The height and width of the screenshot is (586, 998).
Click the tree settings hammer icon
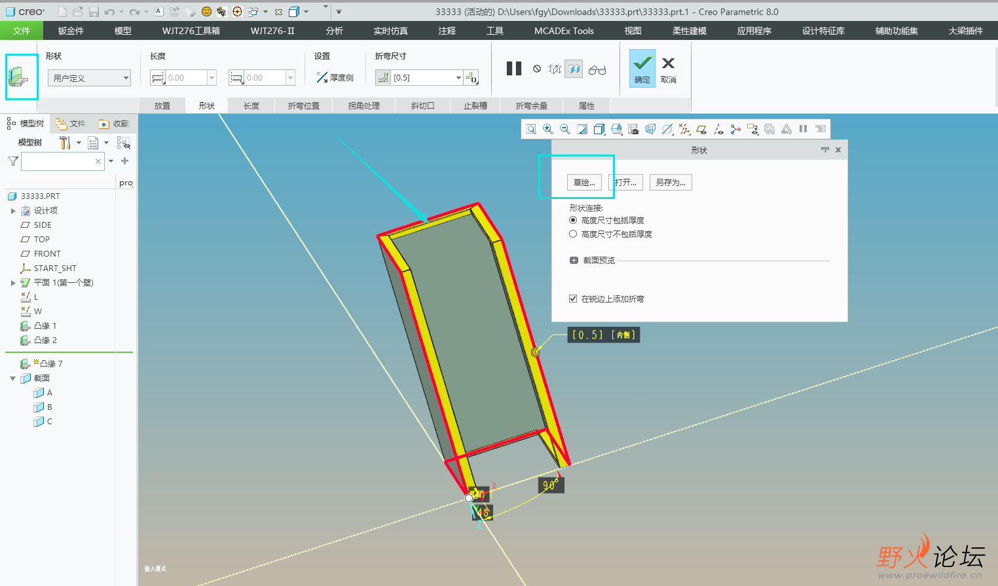click(x=65, y=143)
